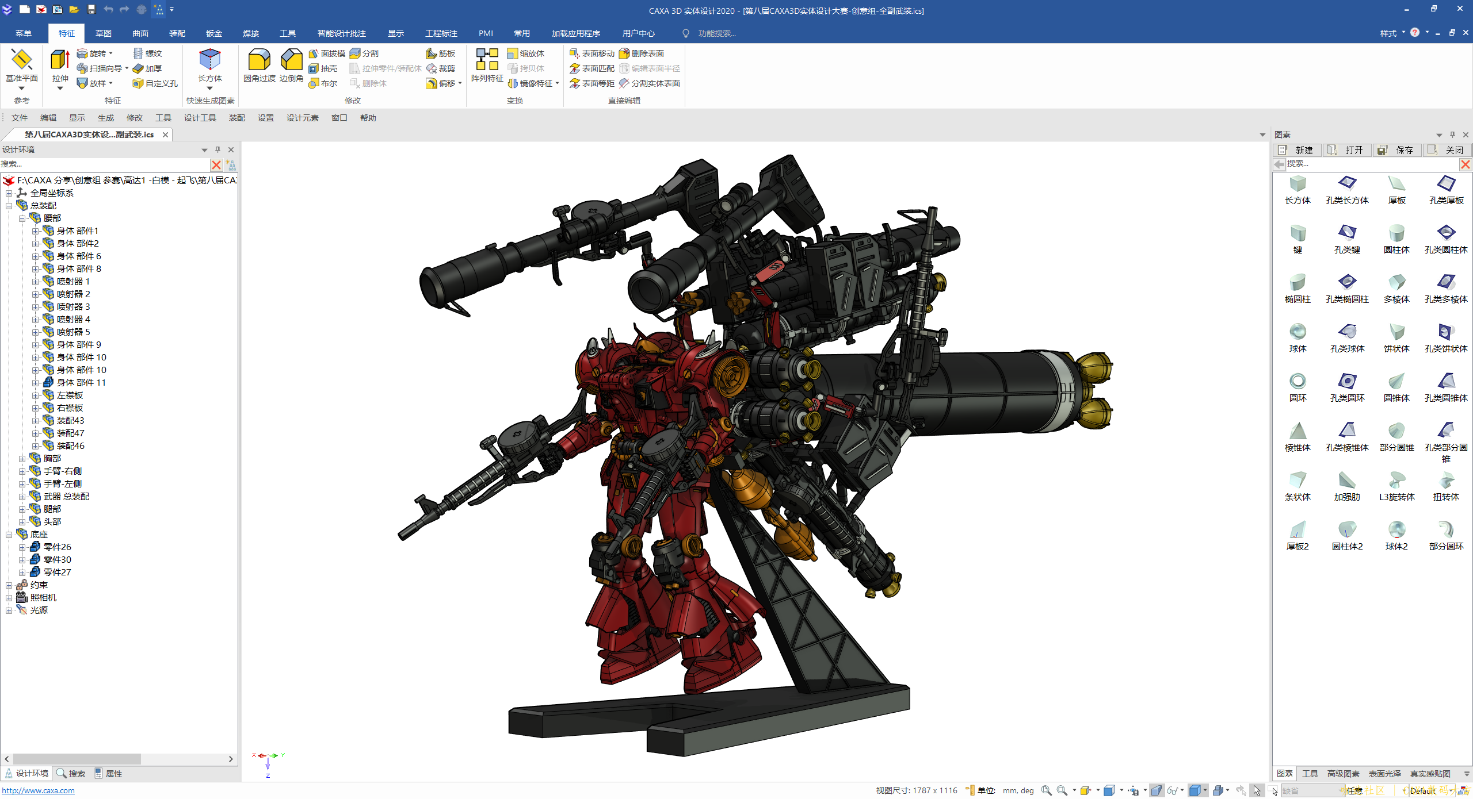Expand the 照相机 tree node
1473x799 pixels.
click(x=9, y=598)
